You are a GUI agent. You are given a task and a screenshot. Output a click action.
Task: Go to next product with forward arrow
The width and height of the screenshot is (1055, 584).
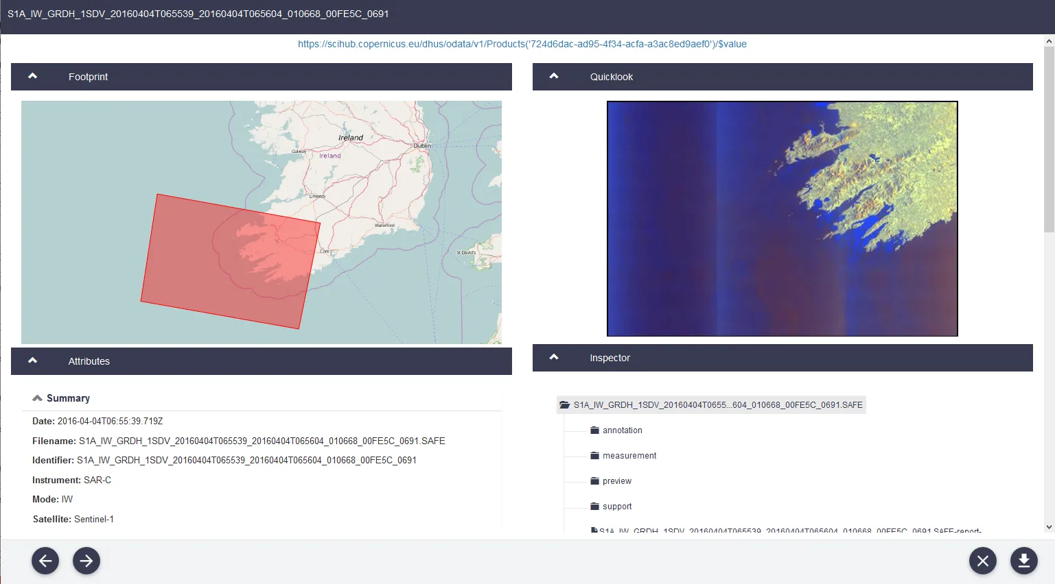(86, 561)
